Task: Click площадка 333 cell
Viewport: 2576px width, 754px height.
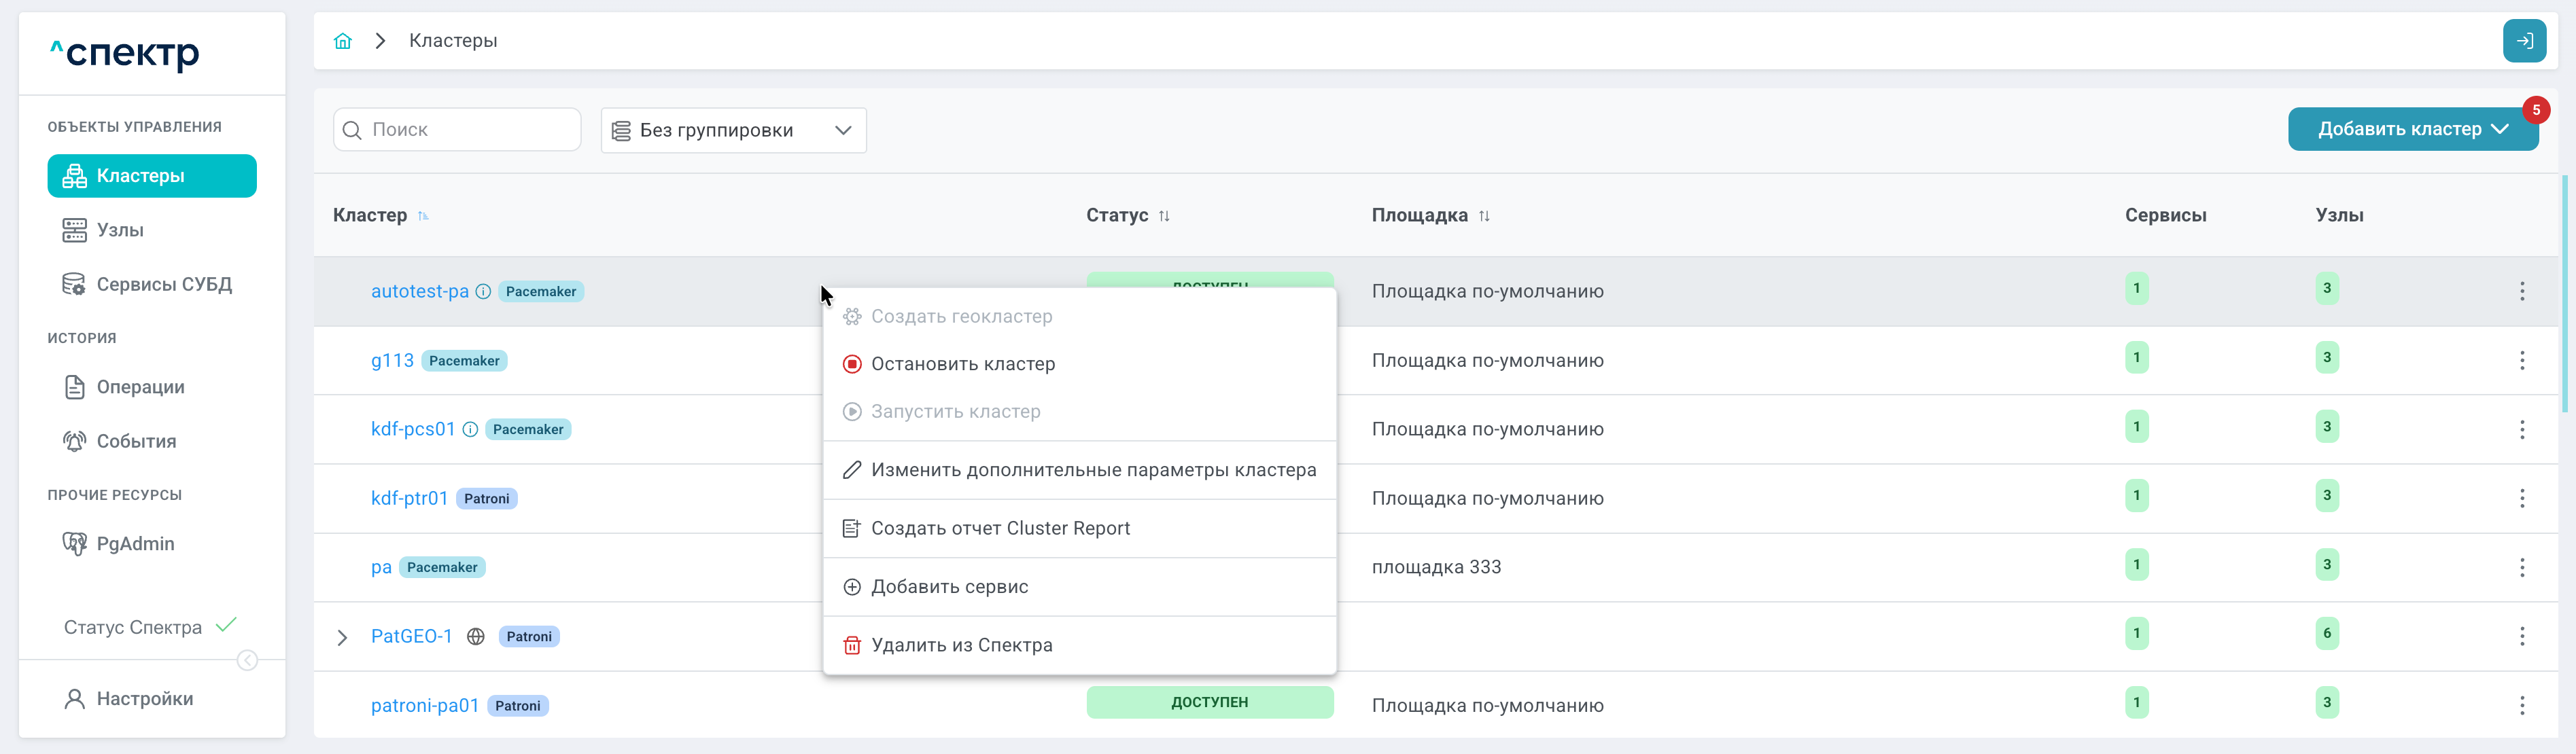Action: click(1436, 567)
